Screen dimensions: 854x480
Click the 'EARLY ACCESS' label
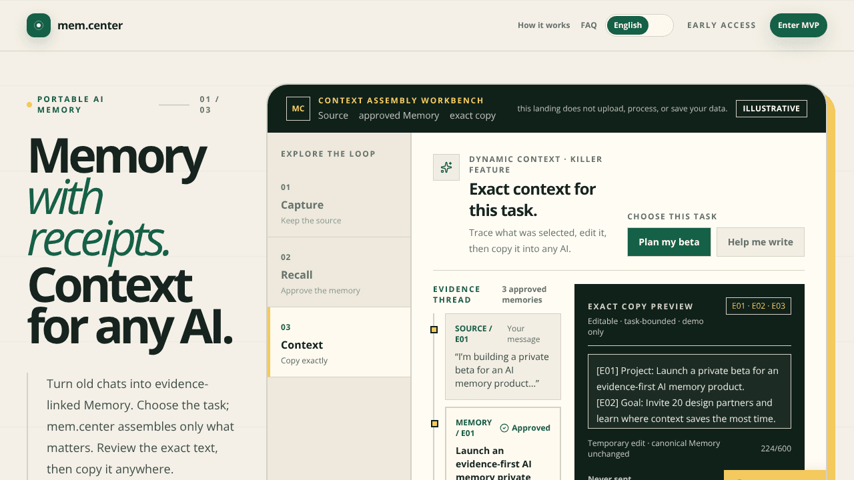(722, 25)
